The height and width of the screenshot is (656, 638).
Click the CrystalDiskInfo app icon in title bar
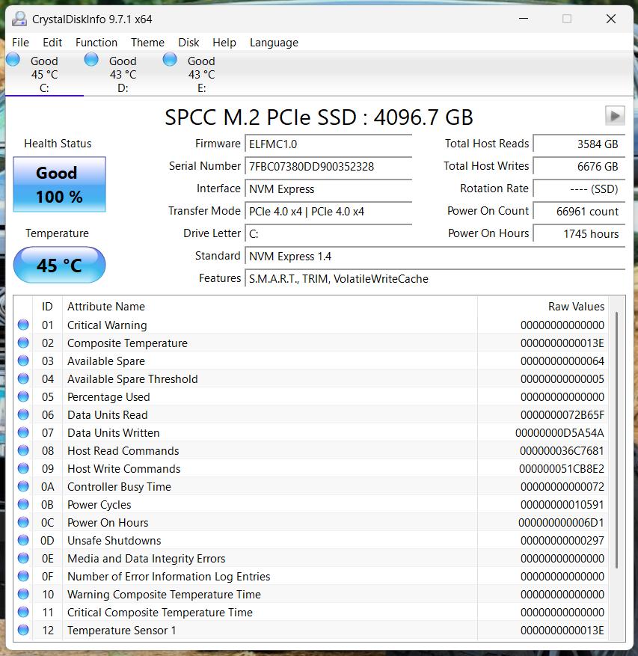(19, 19)
